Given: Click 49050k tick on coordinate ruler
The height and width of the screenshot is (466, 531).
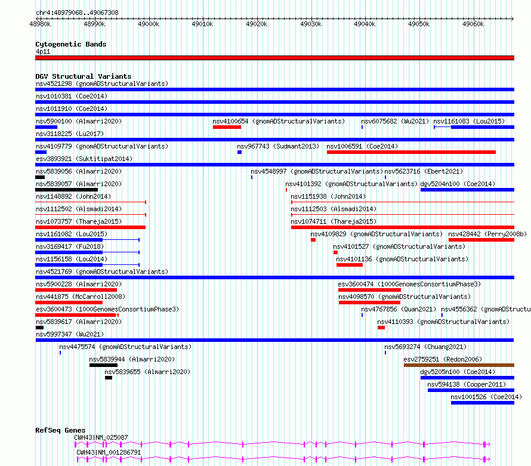Looking at the screenshot, I should (419, 24).
